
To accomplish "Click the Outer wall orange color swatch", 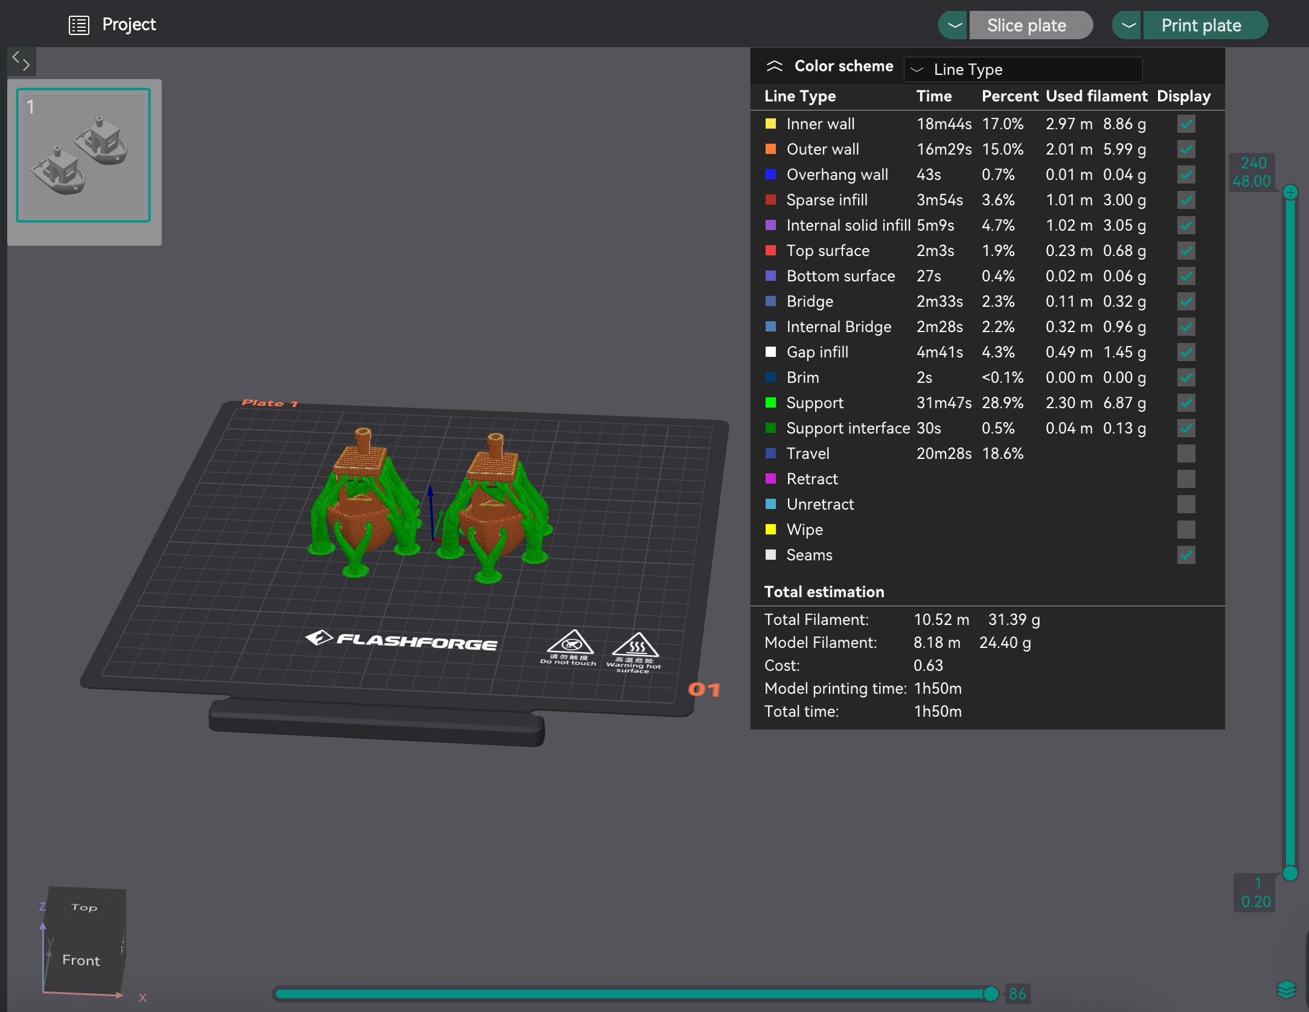I will (771, 149).
